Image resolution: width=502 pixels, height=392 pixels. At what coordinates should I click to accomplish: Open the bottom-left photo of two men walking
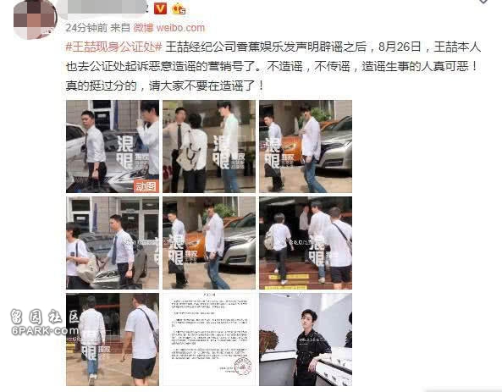pyautogui.click(x=113, y=340)
